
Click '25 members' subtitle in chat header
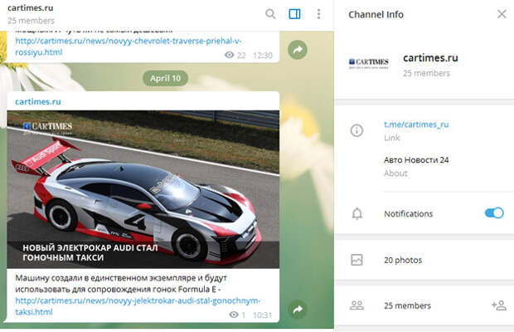(31, 21)
